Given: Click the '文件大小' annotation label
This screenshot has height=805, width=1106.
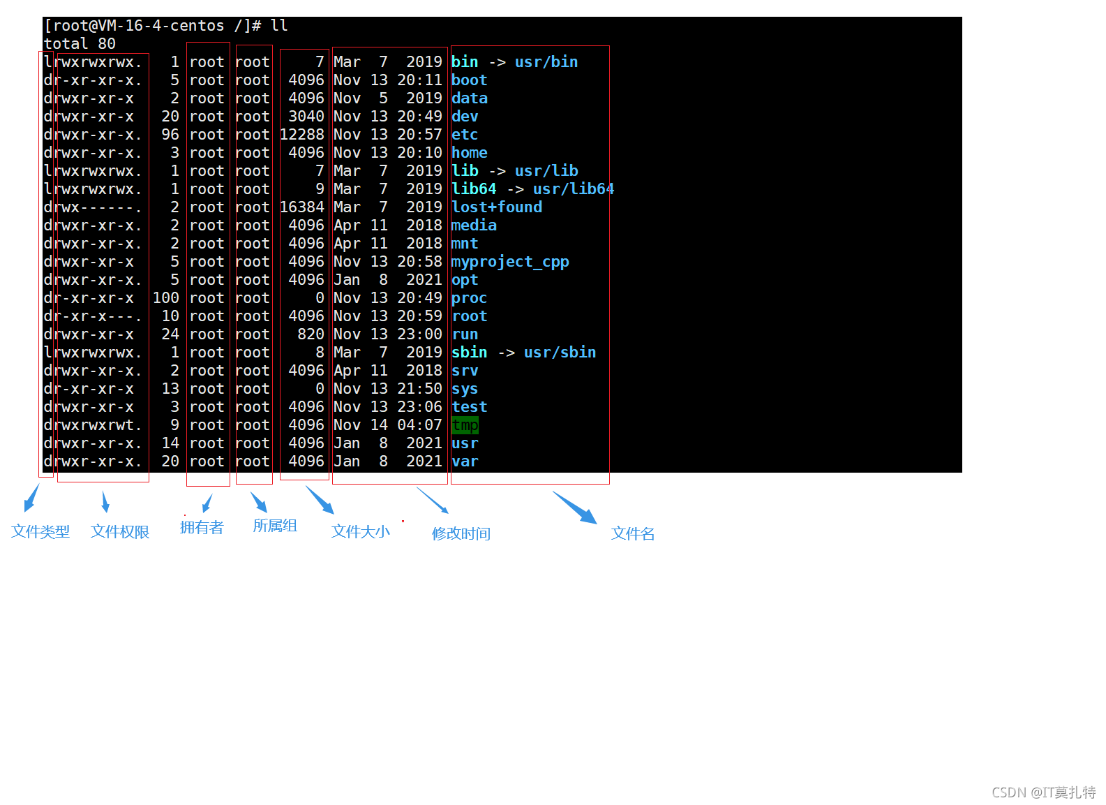Looking at the screenshot, I should [x=360, y=532].
